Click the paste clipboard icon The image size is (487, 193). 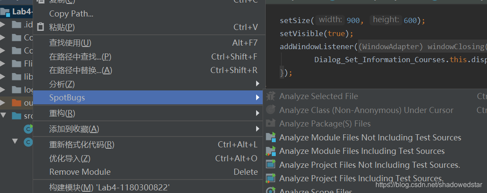click(41, 27)
